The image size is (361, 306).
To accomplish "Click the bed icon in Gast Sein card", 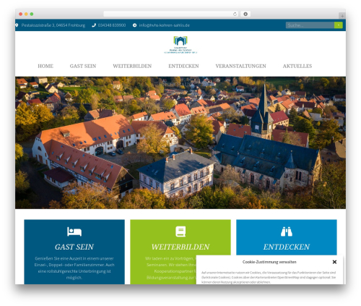I will 74,231.
